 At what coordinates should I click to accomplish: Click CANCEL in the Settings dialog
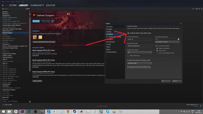coord(177,81)
